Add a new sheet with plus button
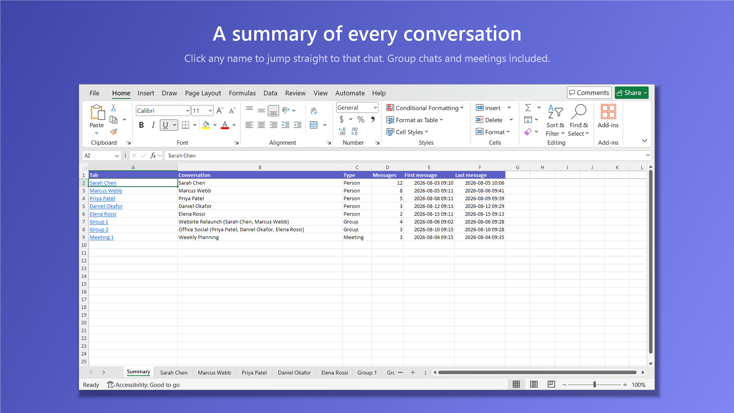The height and width of the screenshot is (413, 734). (x=413, y=372)
